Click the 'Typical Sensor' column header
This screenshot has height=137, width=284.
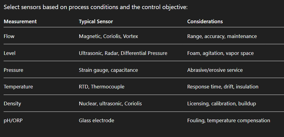[x=96, y=21]
